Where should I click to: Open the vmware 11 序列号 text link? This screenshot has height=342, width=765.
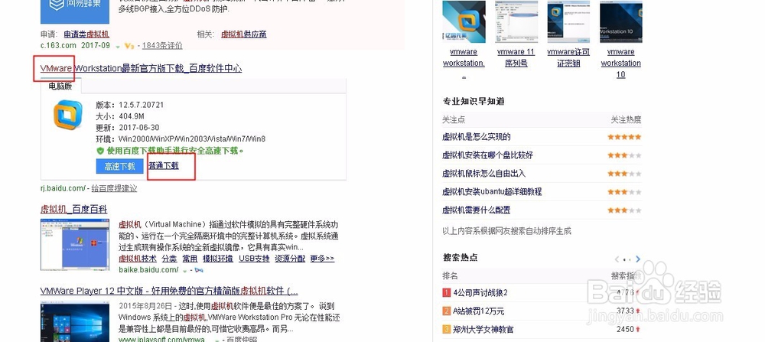tap(516, 57)
